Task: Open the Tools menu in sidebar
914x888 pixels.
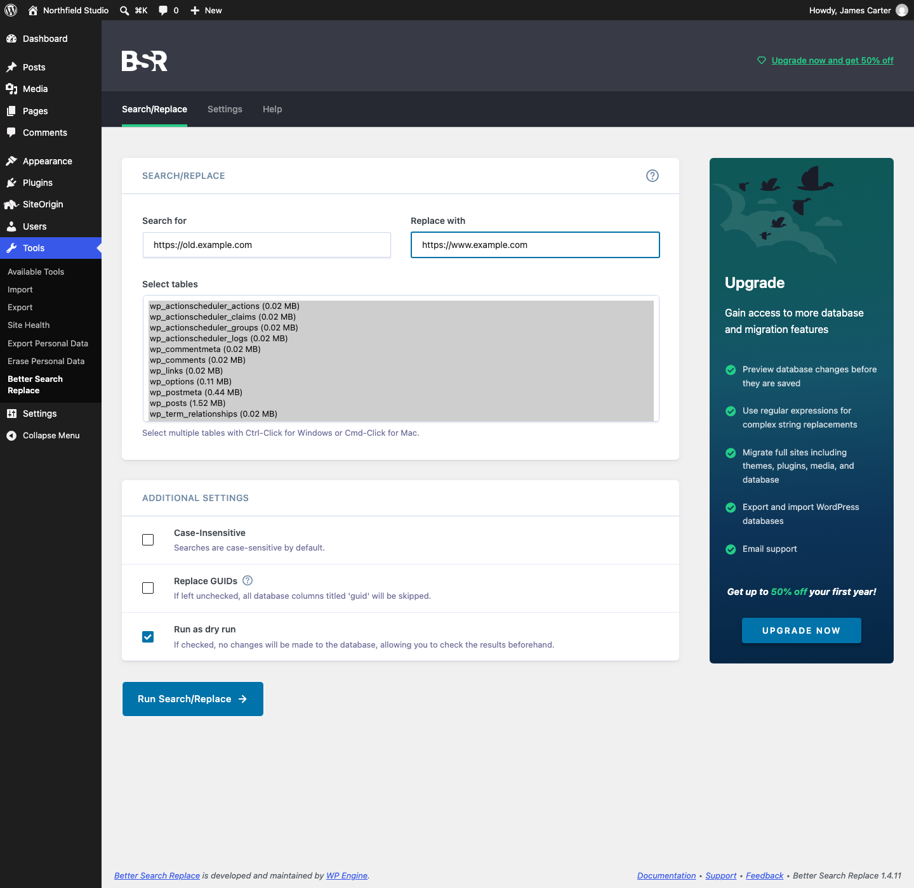Action: tap(51, 248)
